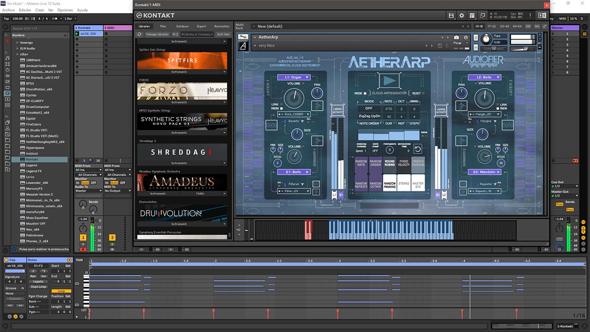Open the AetherArp snapshot camera icon
This screenshot has height=332, width=590.
pyautogui.click(x=457, y=37)
